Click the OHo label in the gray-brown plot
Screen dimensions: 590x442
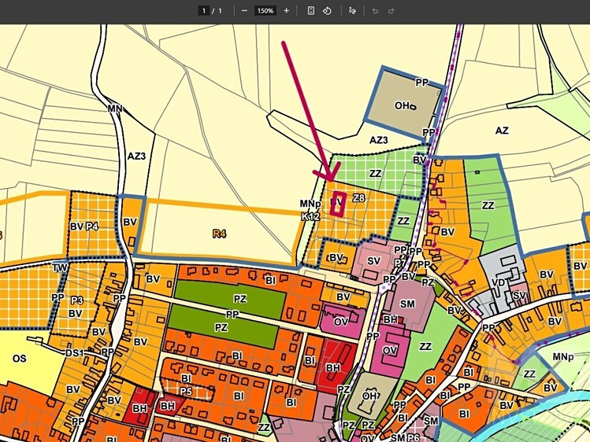(405, 106)
